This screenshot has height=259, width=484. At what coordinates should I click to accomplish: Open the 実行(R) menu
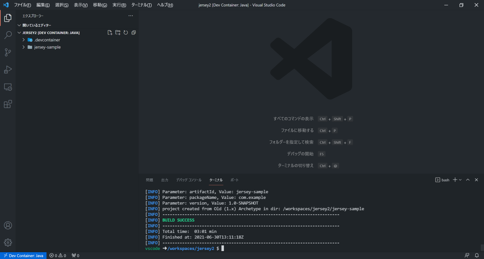119,5
